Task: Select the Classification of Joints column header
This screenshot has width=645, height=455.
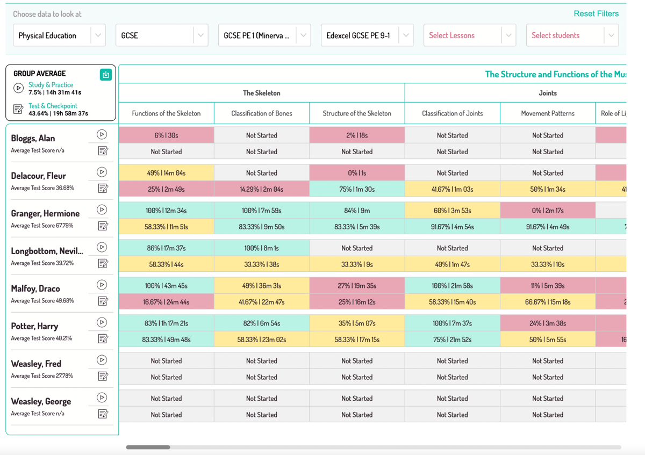Action: pos(453,113)
